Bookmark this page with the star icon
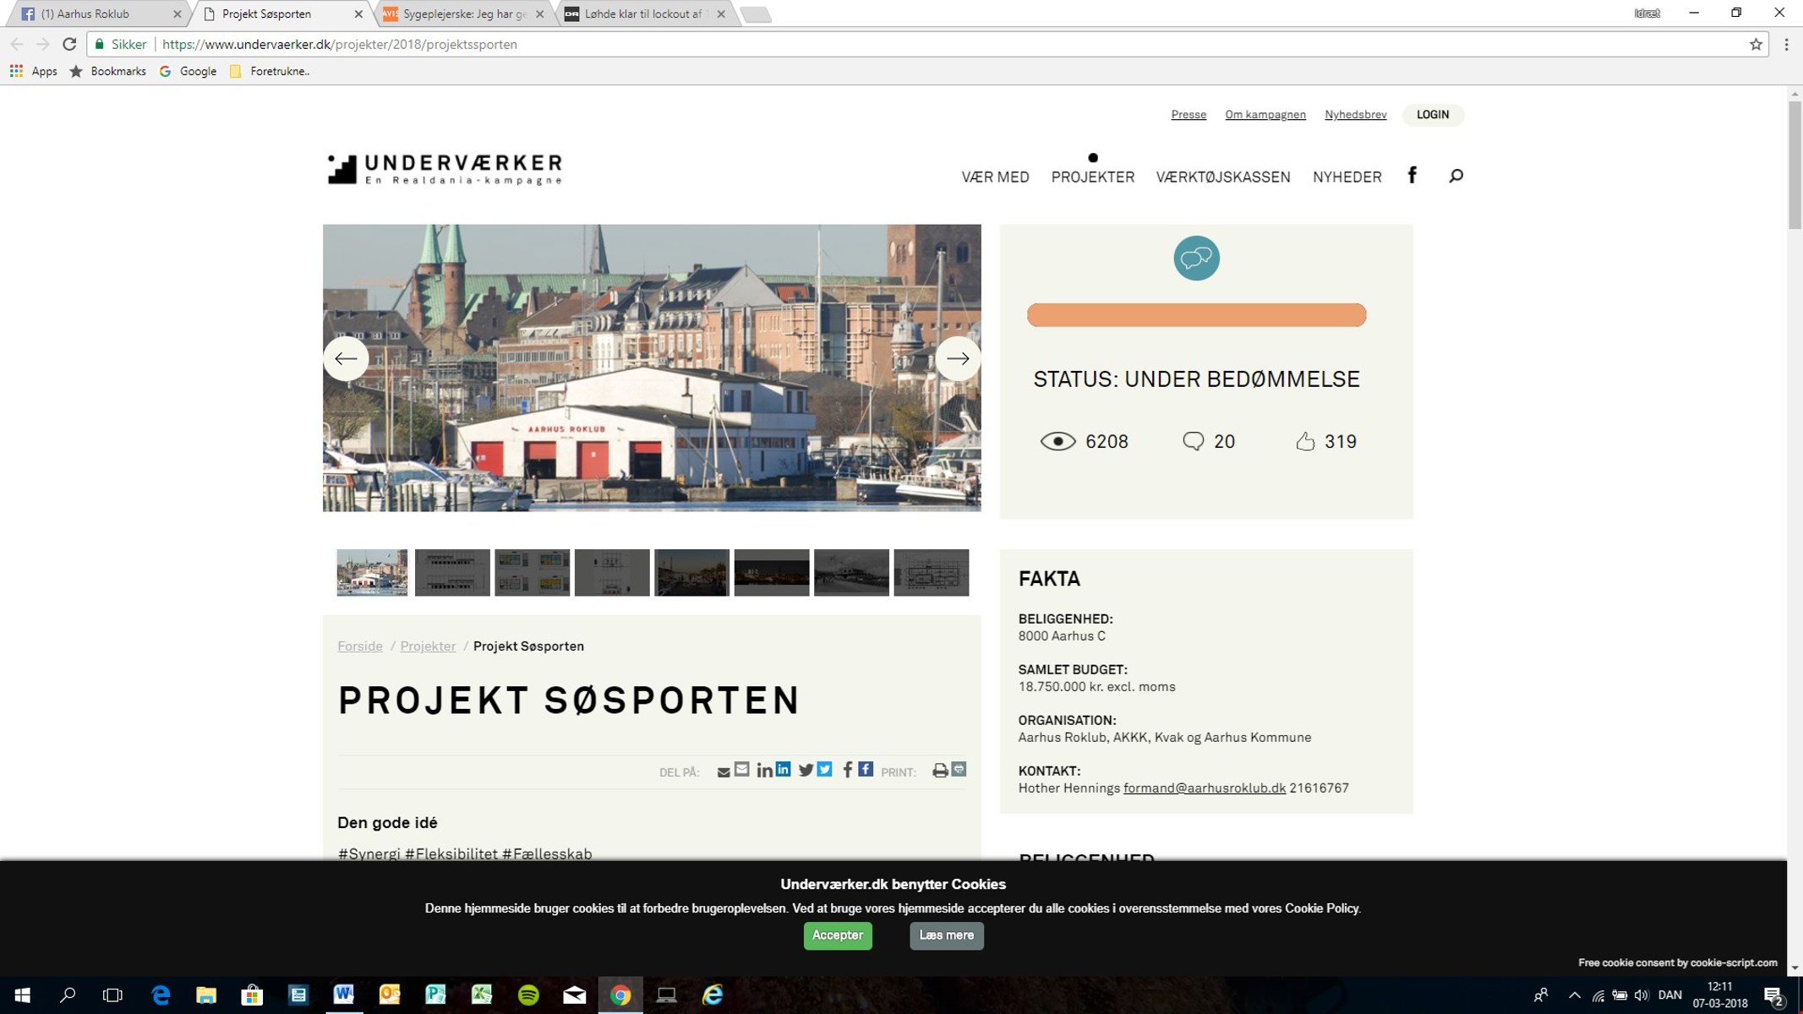 (x=1756, y=44)
